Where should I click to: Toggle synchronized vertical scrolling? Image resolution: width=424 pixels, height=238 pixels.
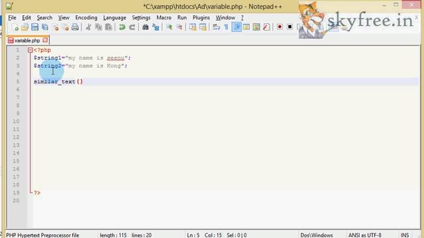coord(193,27)
